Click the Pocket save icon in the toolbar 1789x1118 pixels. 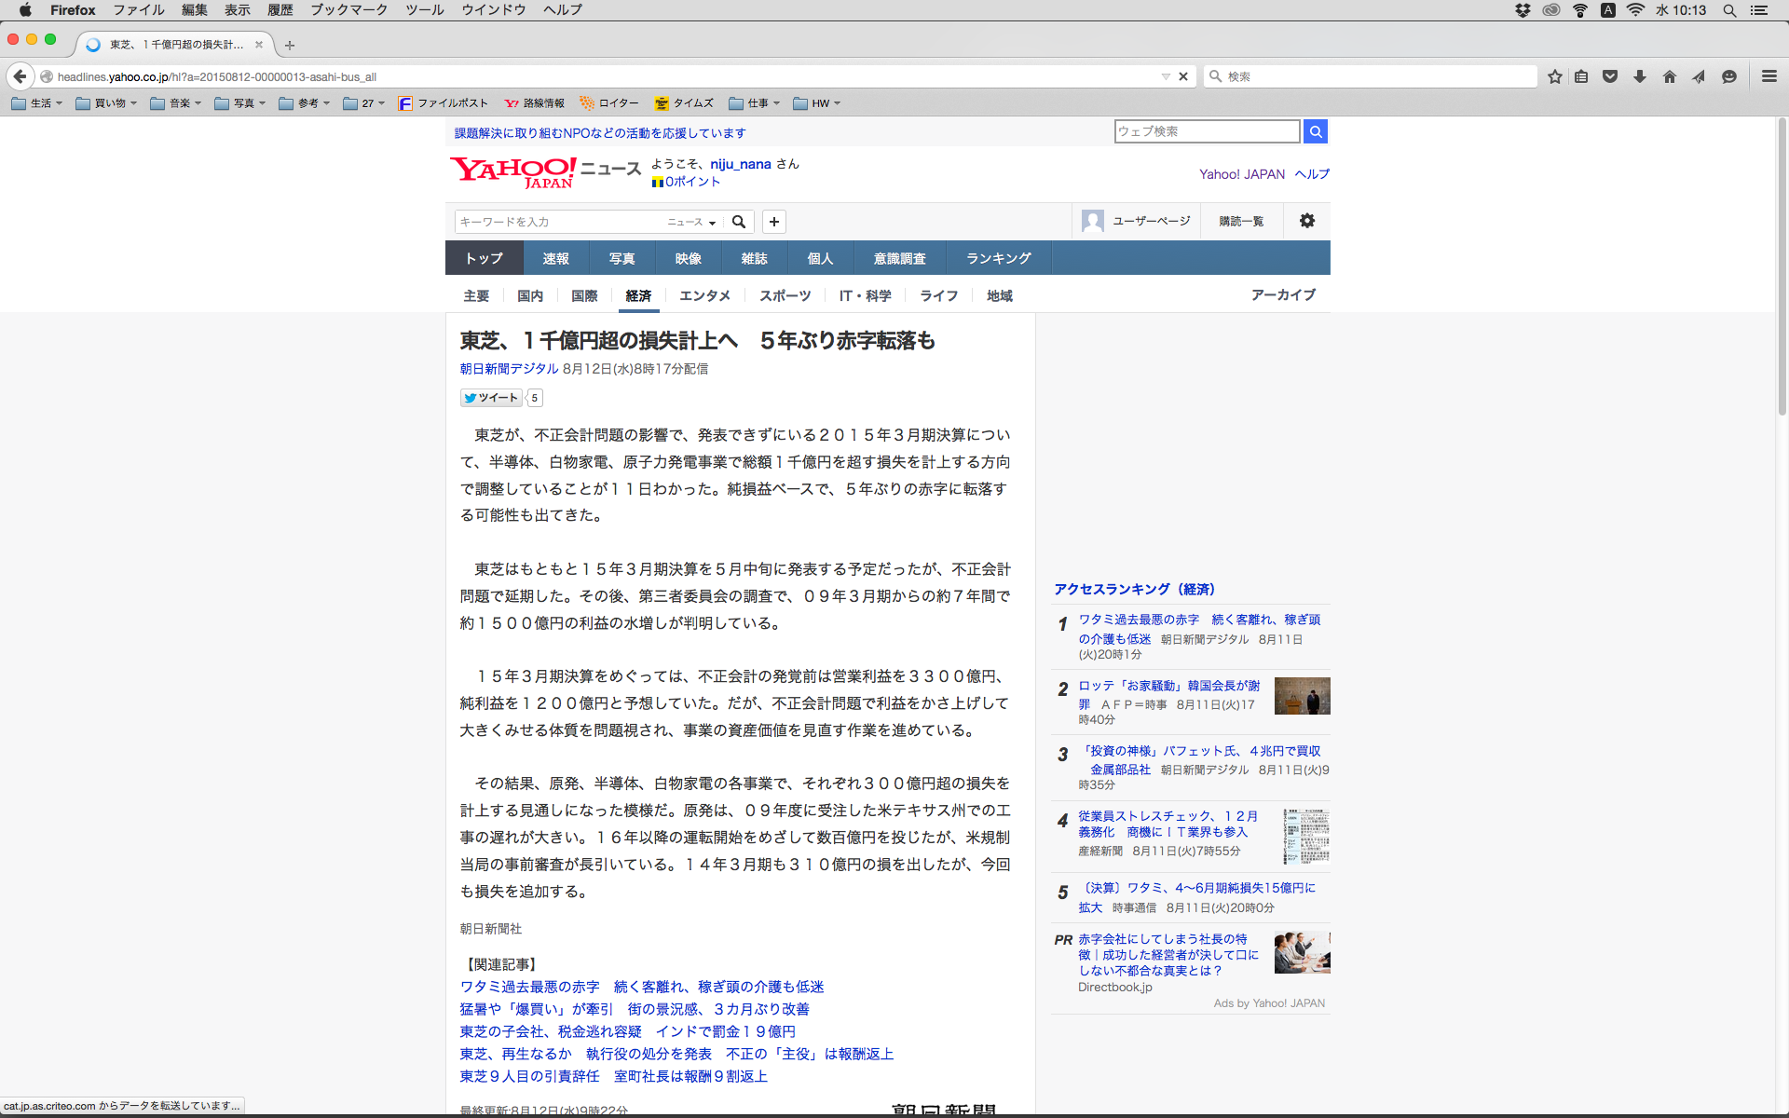[x=1610, y=76]
